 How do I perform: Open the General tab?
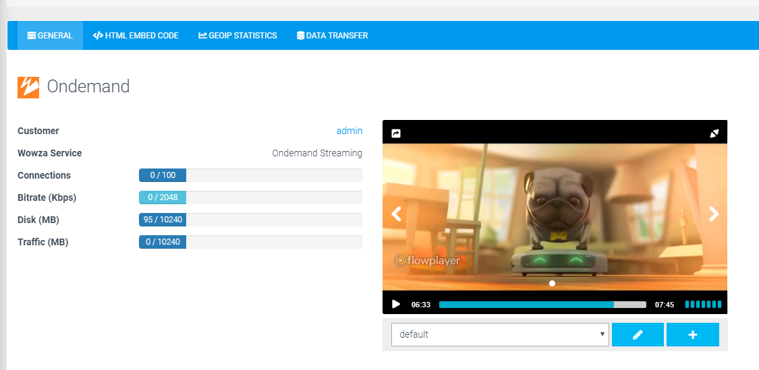point(50,35)
